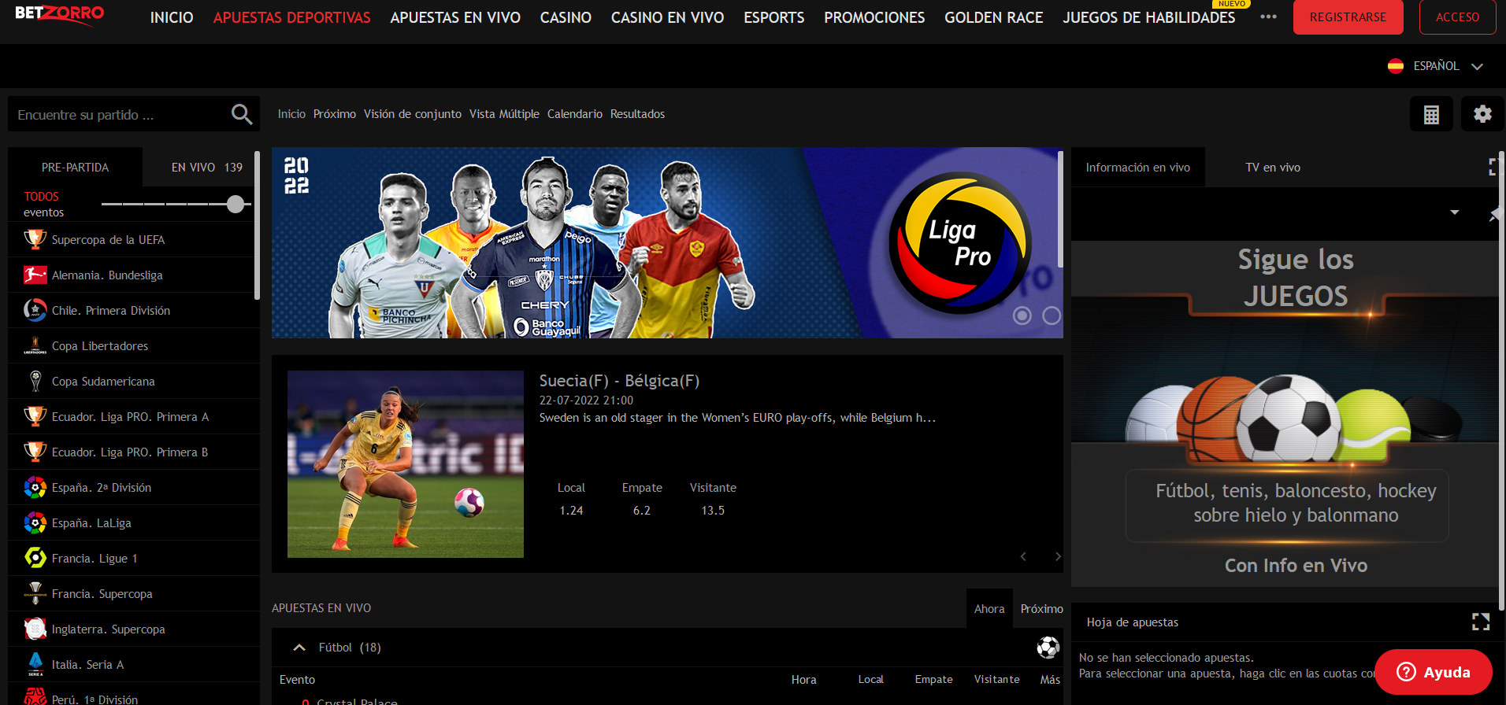
Task: Click the fullscreen icon beside TV en vivo
Action: tap(1493, 167)
